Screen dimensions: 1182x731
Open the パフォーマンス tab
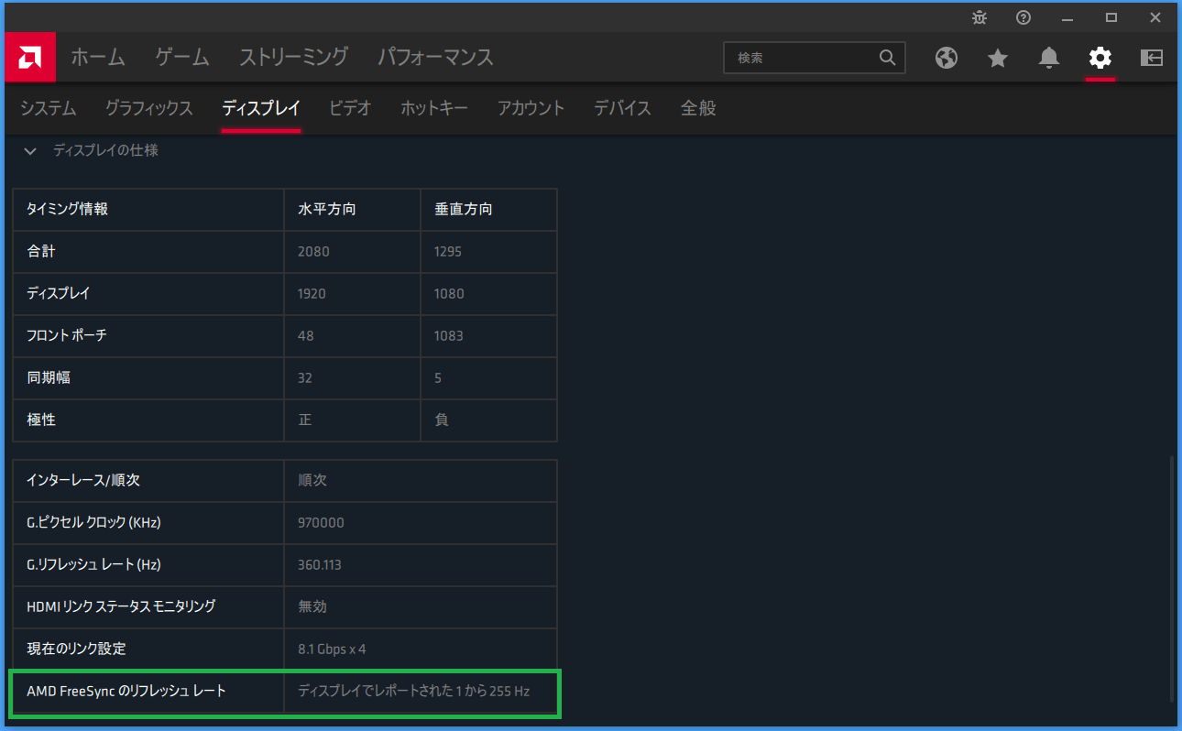point(435,57)
